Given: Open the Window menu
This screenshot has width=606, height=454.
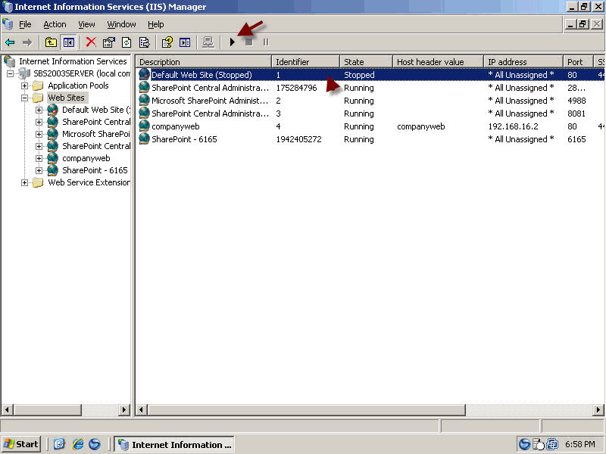Looking at the screenshot, I should pyautogui.click(x=121, y=24).
